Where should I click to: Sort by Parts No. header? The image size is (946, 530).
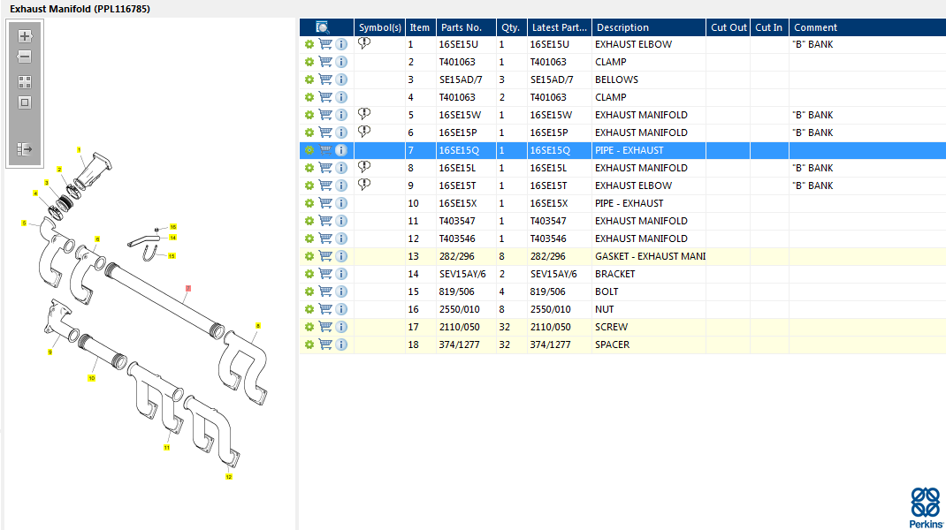(466, 27)
